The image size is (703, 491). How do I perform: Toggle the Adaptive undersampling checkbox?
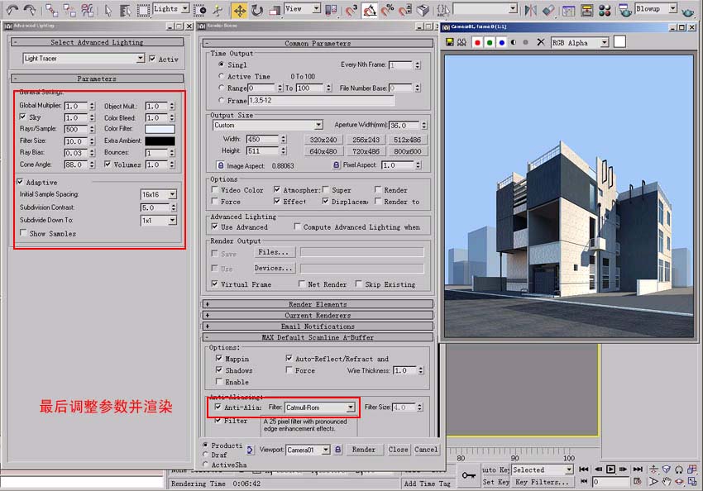click(x=21, y=181)
